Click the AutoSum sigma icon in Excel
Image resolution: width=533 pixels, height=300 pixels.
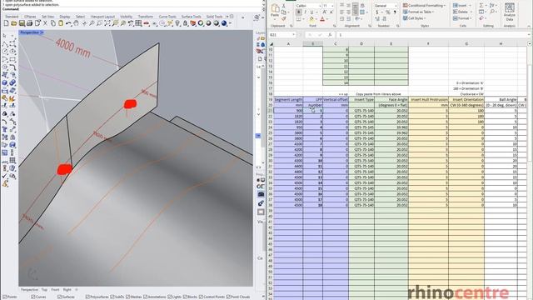[481, 6]
